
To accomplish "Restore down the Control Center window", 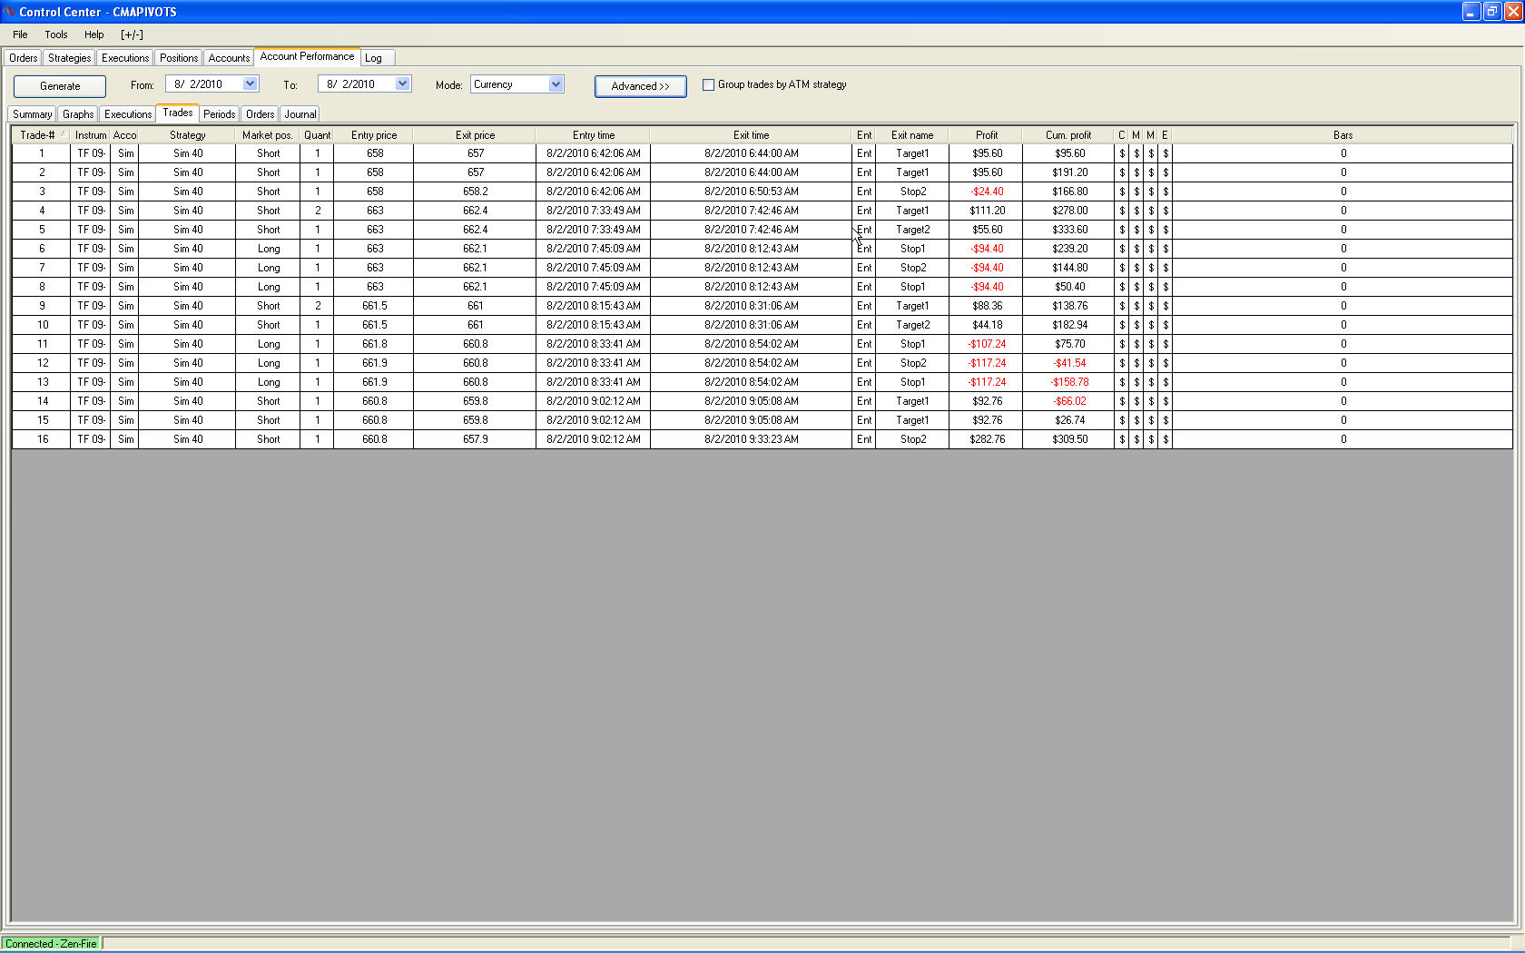I will (x=1492, y=12).
